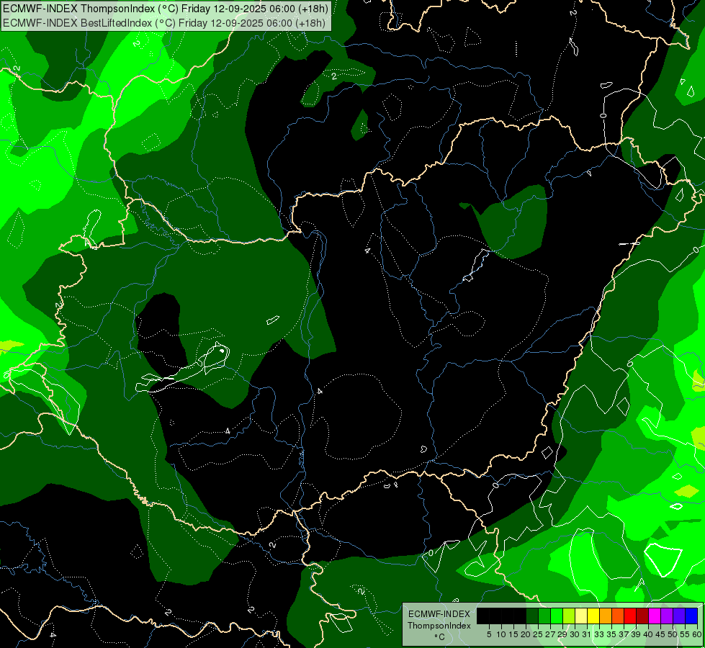705x648 pixels.
Task: Select the dark red 39–40 legend swatch
Action: coord(642,616)
